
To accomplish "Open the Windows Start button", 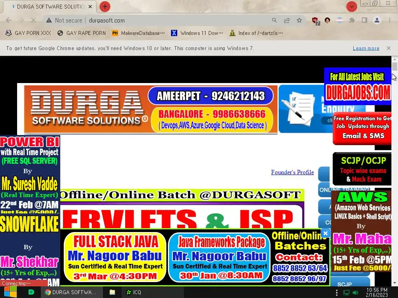I will point(10,292).
